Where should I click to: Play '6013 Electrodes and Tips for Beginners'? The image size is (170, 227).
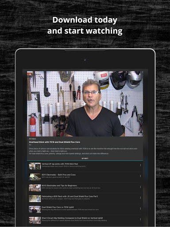click(x=59, y=186)
